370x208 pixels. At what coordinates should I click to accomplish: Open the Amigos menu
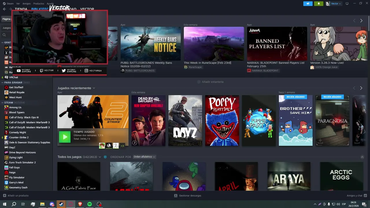coord(27,3)
